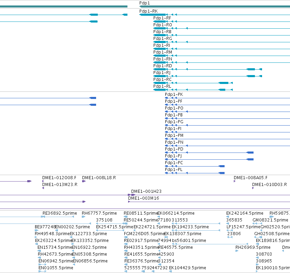The width and height of the screenshot is (290, 273).
Task: Click the Pdp1-PB protein label
Action: 174,115
